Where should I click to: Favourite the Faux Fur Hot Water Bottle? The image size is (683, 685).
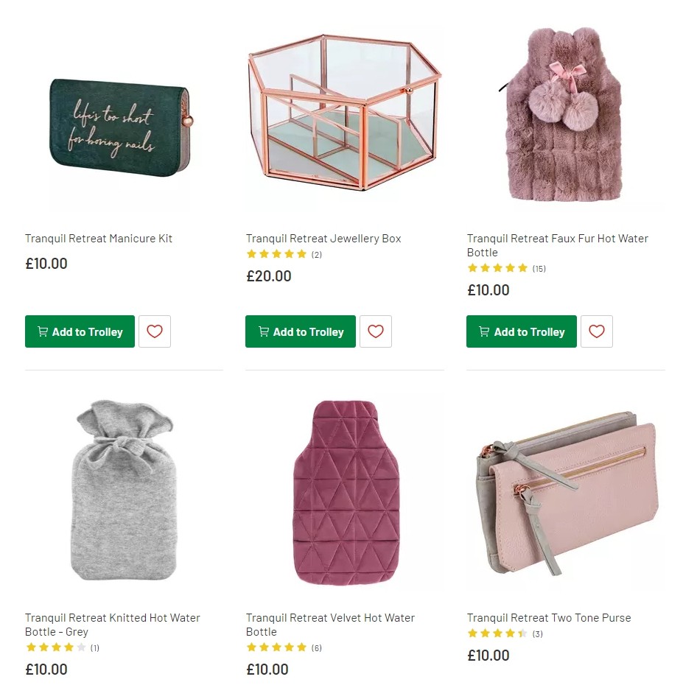click(x=596, y=331)
